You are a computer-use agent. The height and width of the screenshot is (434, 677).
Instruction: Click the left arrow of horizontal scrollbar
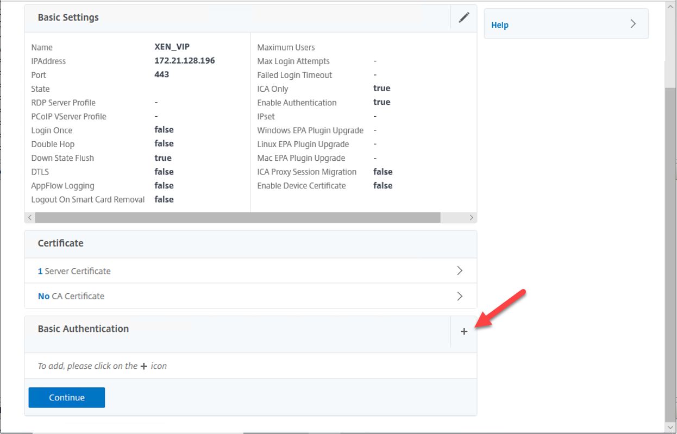tap(30, 217)
